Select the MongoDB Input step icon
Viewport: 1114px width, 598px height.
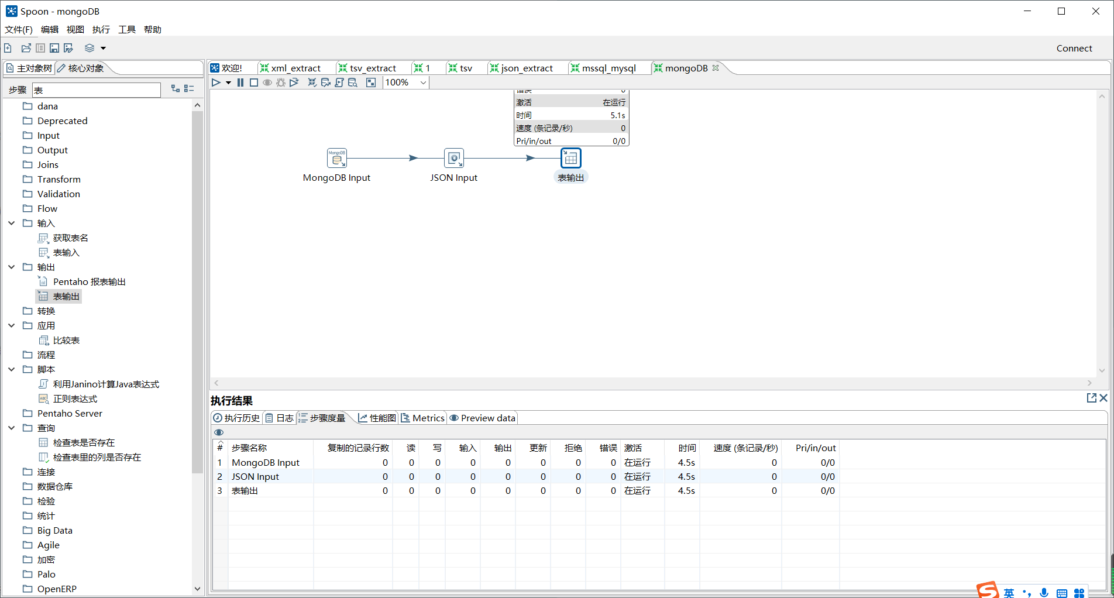click(337, 158)
